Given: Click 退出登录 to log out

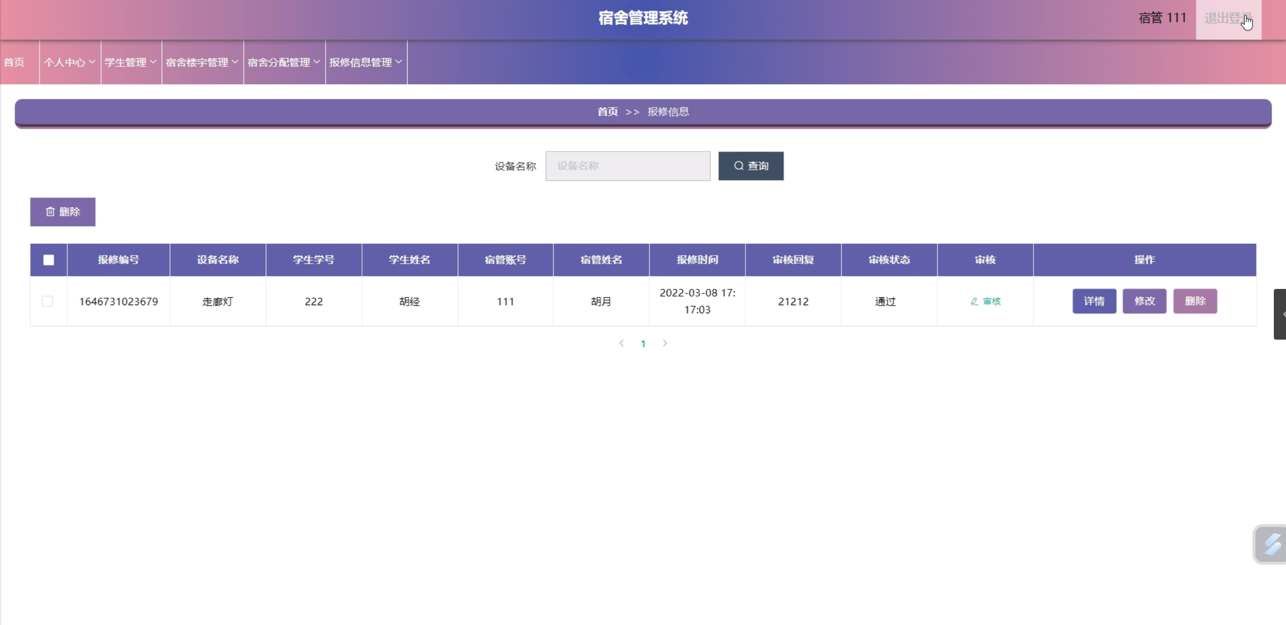Looking at the screenshot, I should tap(1227, 19).
